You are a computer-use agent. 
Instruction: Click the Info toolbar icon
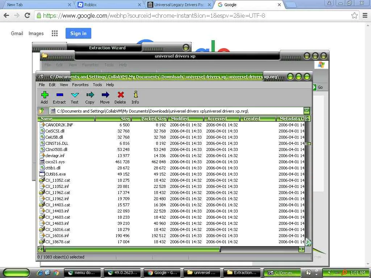click(x=136, y=97)
